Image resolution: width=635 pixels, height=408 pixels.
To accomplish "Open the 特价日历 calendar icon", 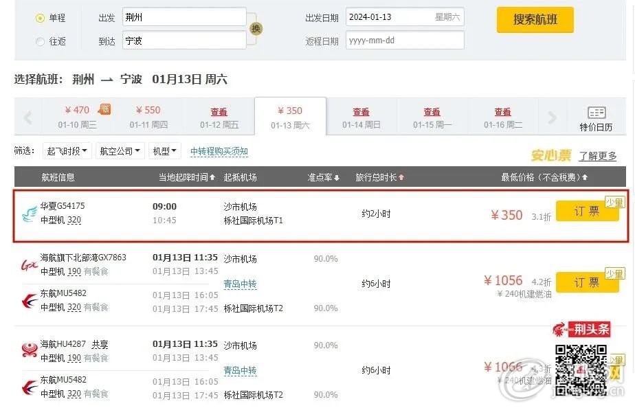I will [596, 113].
